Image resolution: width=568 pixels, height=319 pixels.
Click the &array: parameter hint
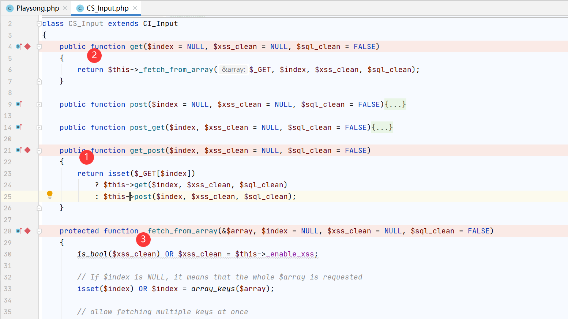pos(233,70)
